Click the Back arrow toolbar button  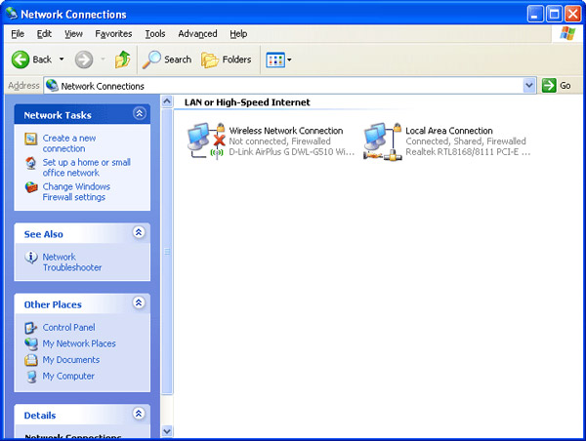pyautogui.click(x=22, y=60)
